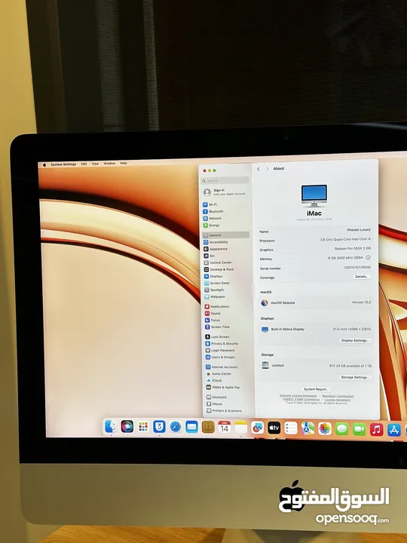Open Wallet & Apple Pay settings
The image size is (407, 543).
click(223, 387)
